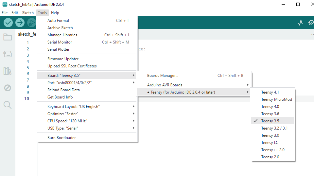
Task: Click Get Board Info
Action: tap(87, 97)
